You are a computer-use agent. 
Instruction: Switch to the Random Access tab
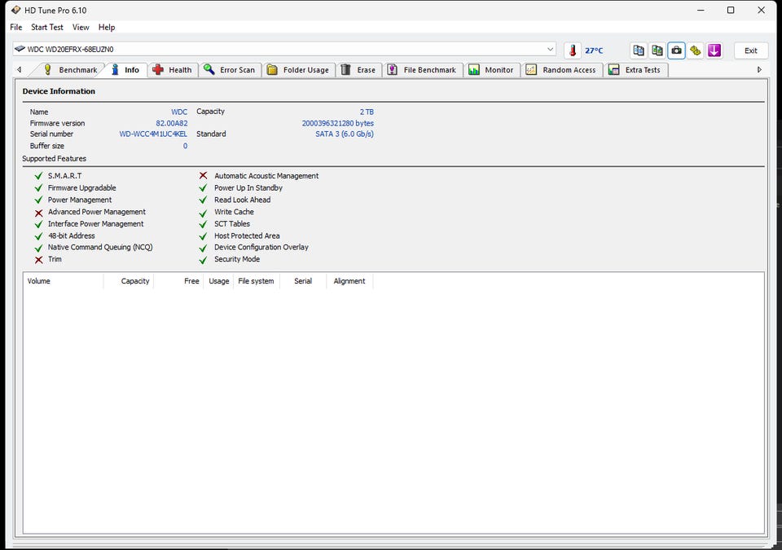coord(561,70)
